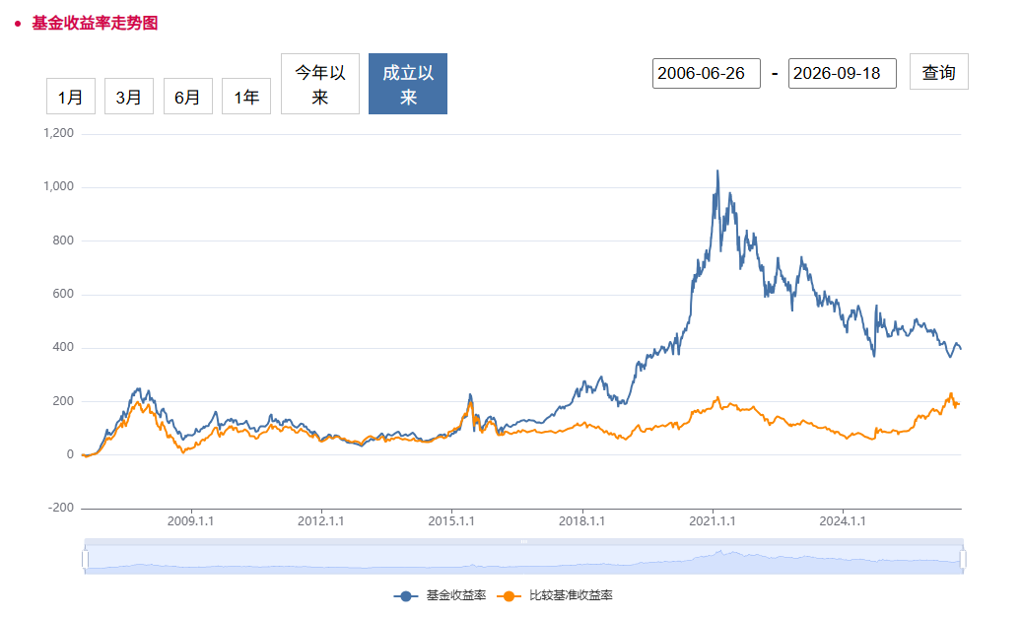Switch to the 6月 range tab
The height and width of the screenshot is (619, 1021).
187,97
